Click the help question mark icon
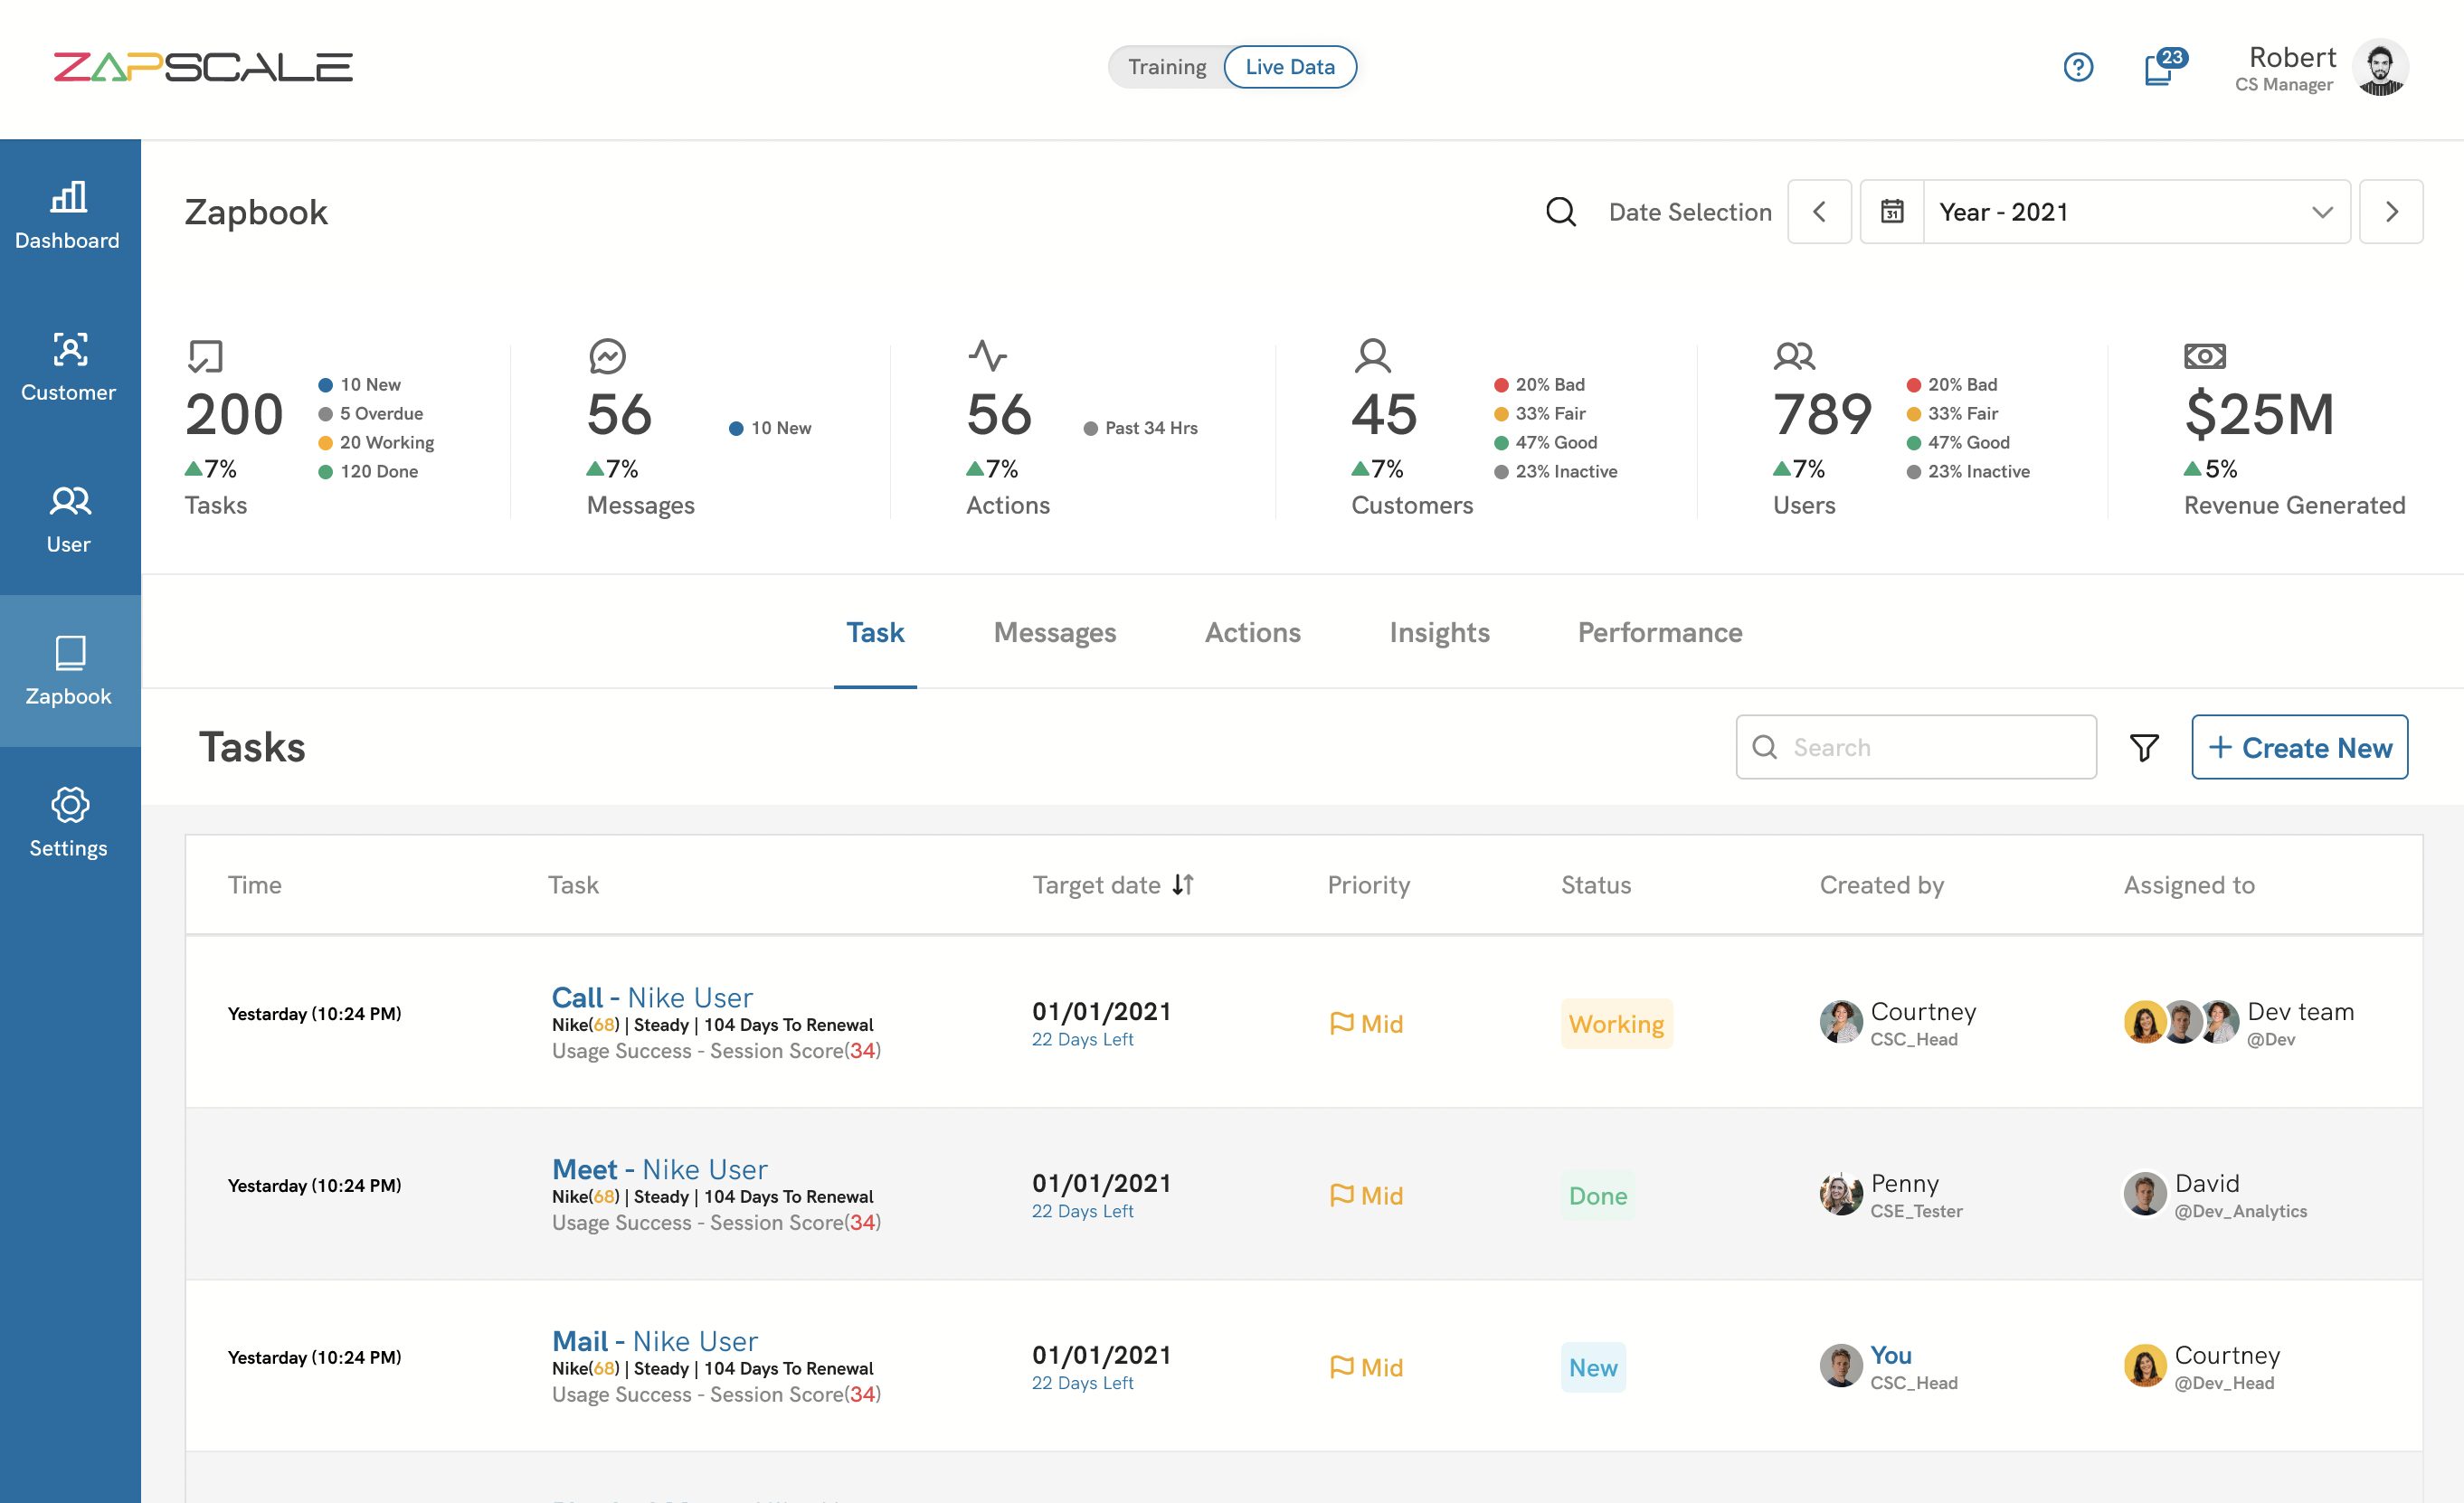 coord(2078,67)
